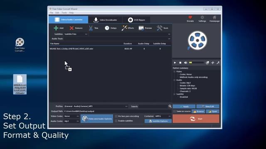Select the highlighted desktop file icon
The width and height of the screenshot is (266, 149).
point(20,84)
